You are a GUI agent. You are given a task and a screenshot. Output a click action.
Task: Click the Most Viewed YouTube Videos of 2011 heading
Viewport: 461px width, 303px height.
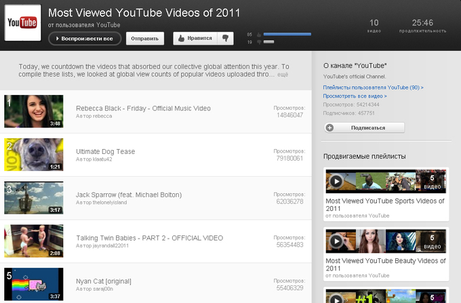tap(144, 13)
